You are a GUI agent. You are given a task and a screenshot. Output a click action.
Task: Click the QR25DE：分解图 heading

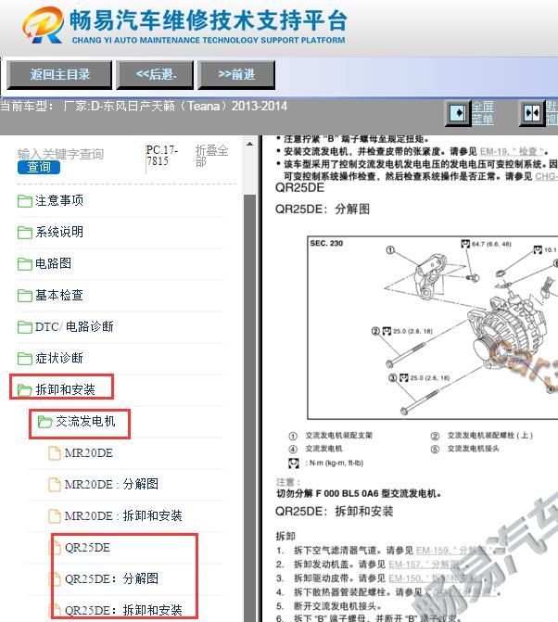pyautogui.click(x=323, y=209)
